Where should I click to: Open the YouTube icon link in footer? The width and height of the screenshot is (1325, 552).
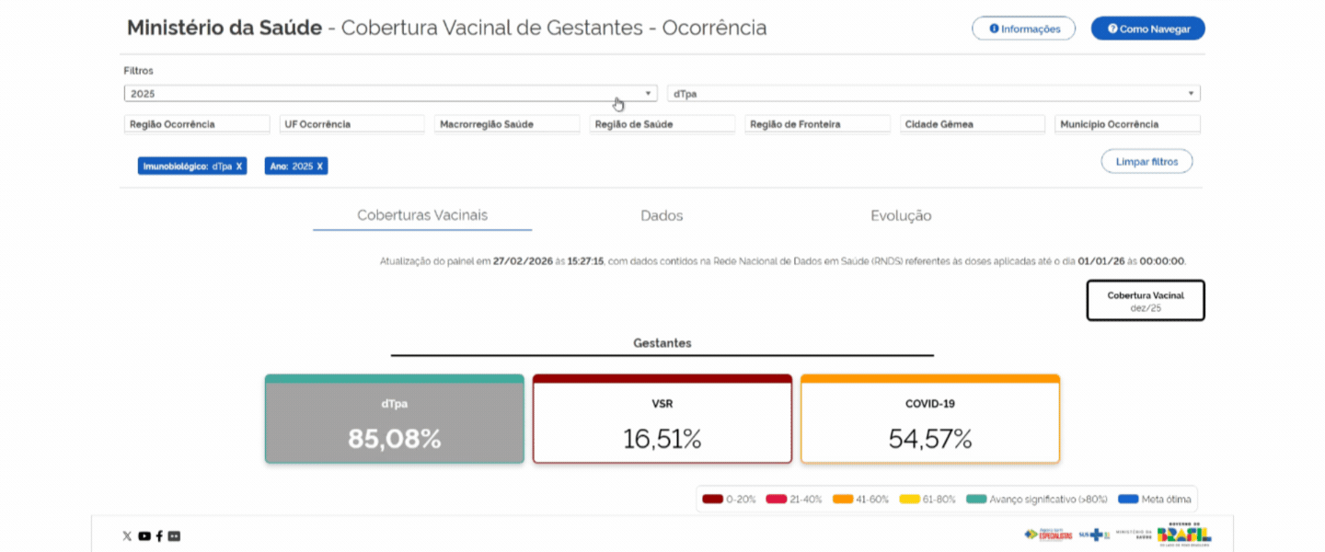[x=144, y=536]
